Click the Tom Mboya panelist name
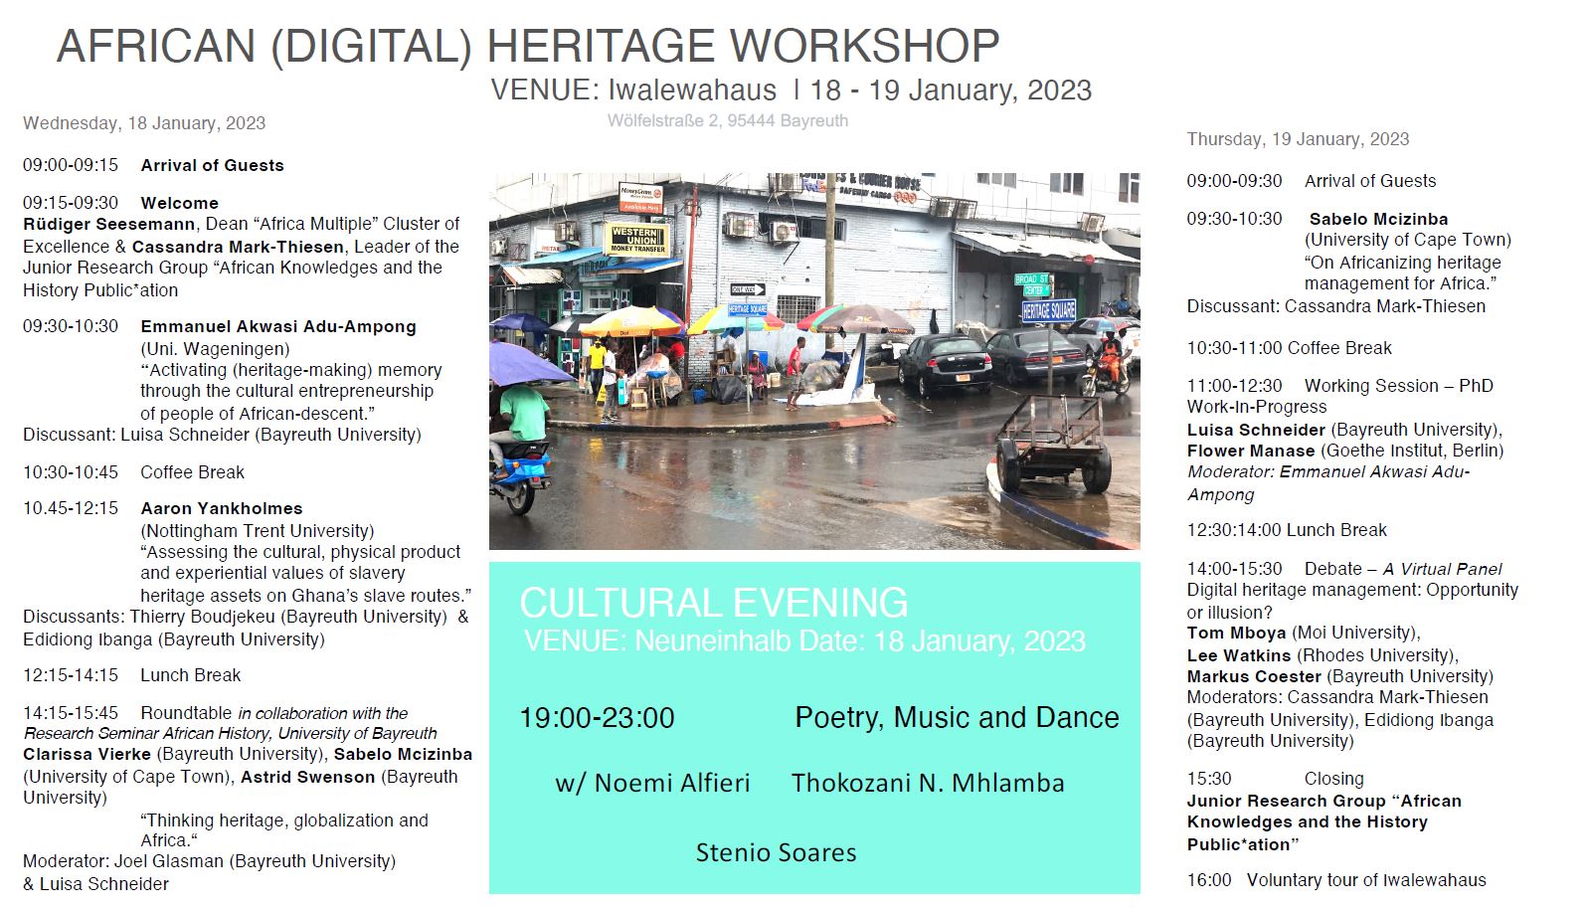The height and width of the screenshot is (910, 1588). tap(1236, 633)
